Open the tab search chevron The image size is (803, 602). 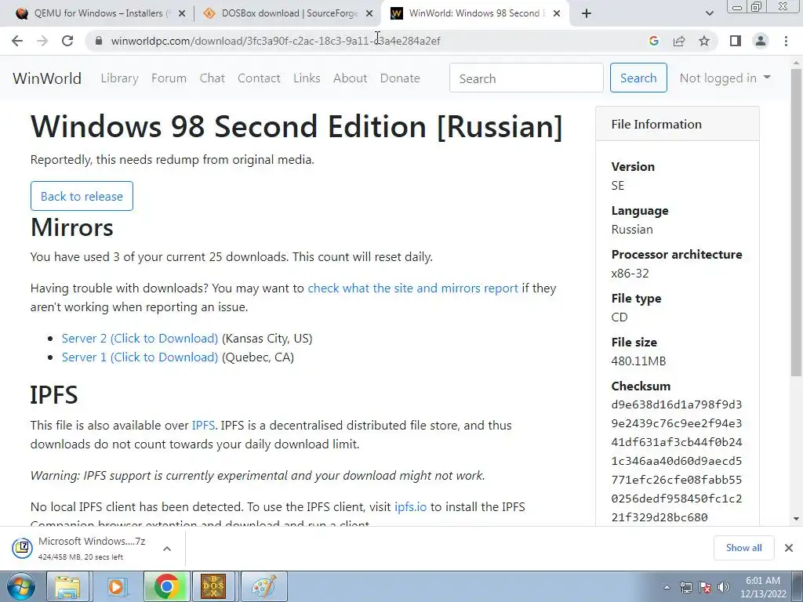click(x=709, y=13)
